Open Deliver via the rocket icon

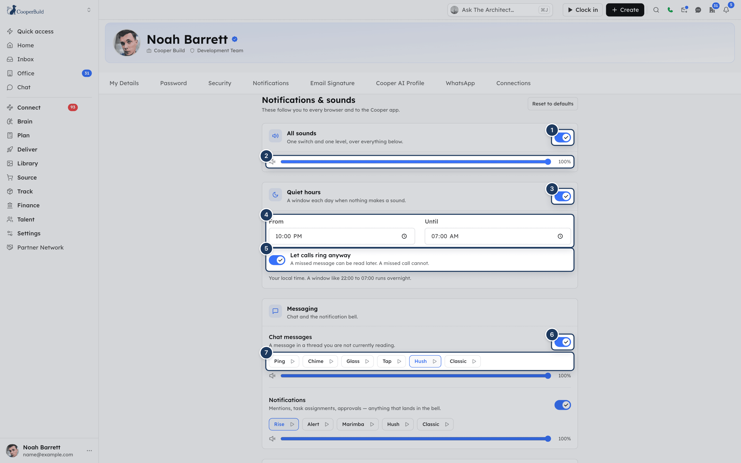coord(10,149)
